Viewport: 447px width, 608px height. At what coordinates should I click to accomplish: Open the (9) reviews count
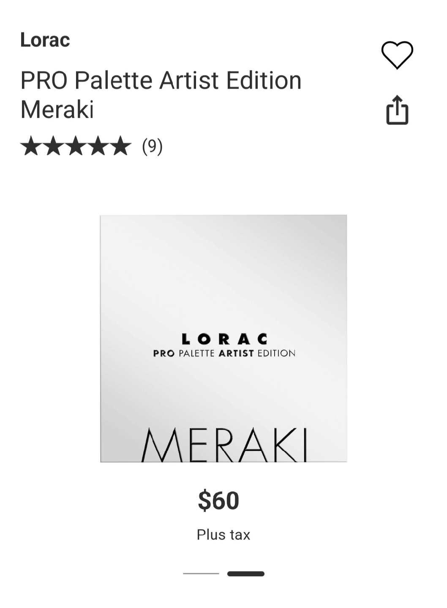pos(152,146)
